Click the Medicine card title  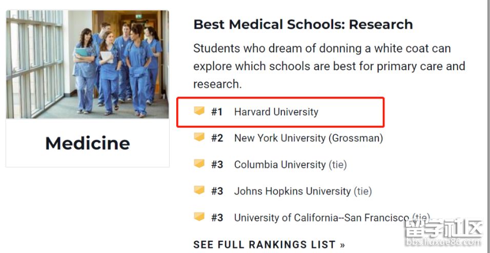[x=87, y=143]
